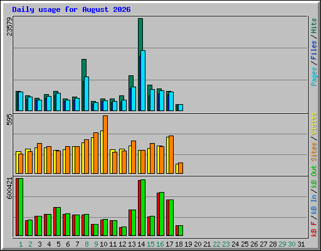Click day 27 on the x-axis

(x=263, y=244)
